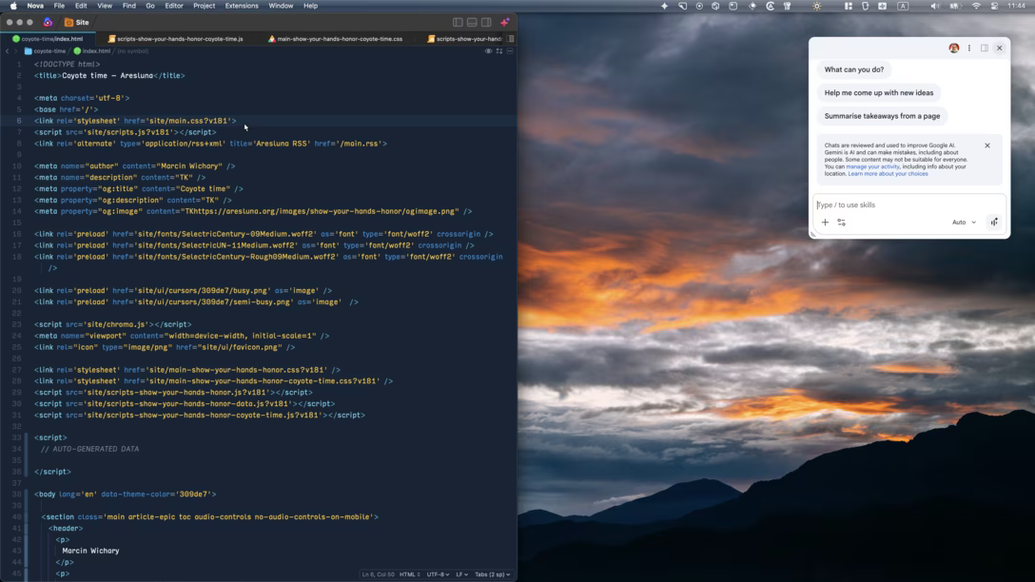Viewport: 1035px width, 582px height.
Task: Click the eye preview icon in path bar
Action: point(488,50)
